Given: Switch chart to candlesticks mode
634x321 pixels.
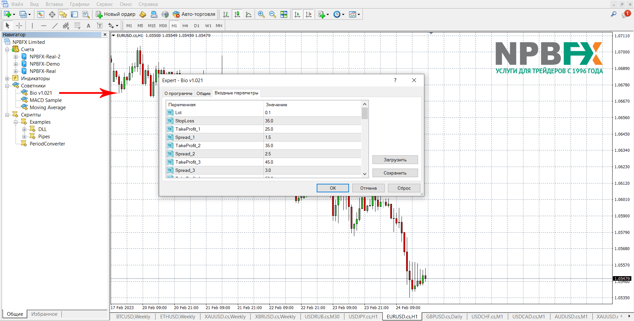Looking at the screenshot, I should pos(237,14).
